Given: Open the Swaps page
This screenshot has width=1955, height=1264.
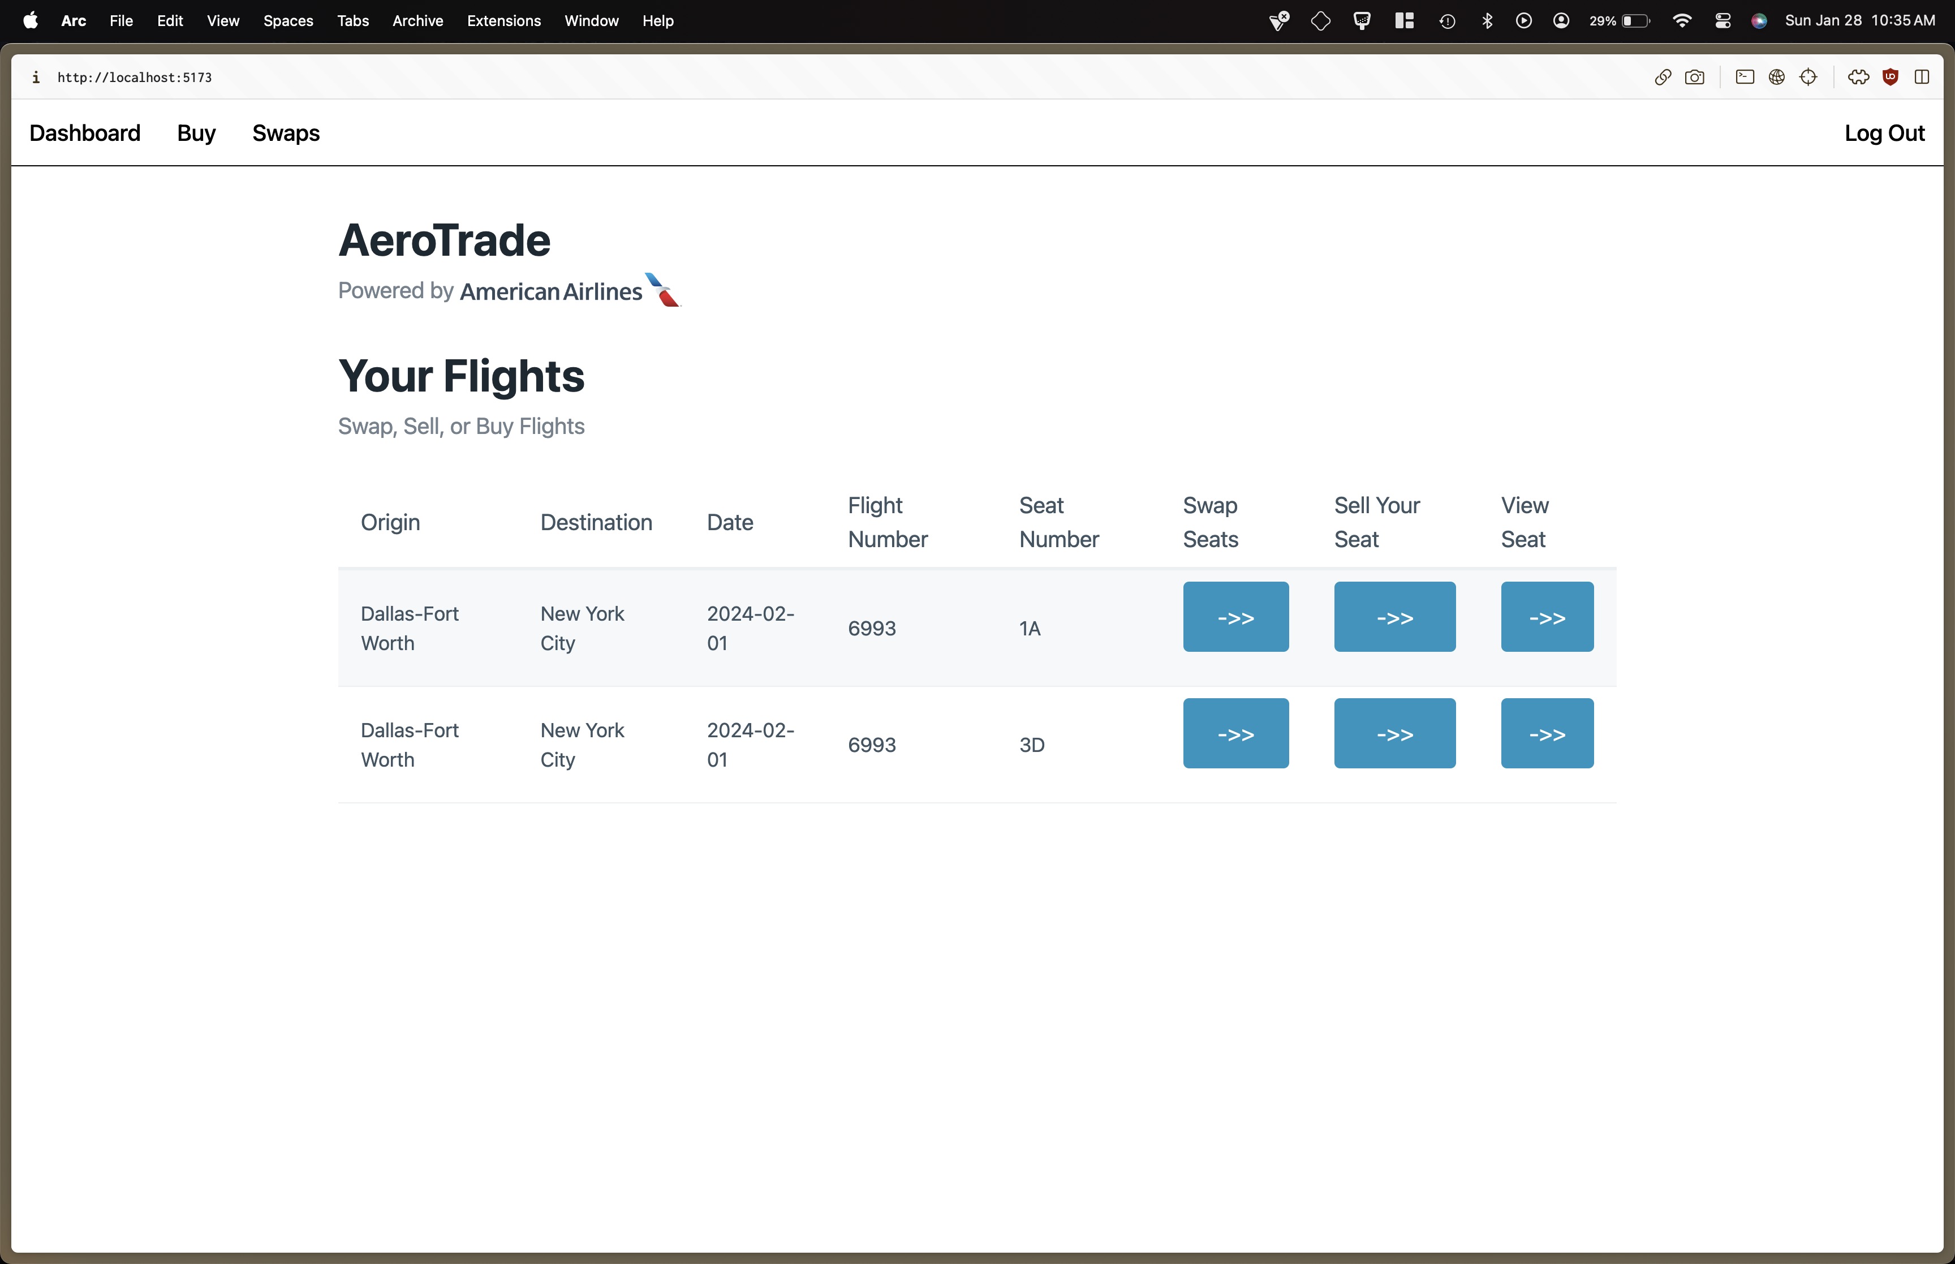Looking at the screenshot, I should (x=285, y=133).
